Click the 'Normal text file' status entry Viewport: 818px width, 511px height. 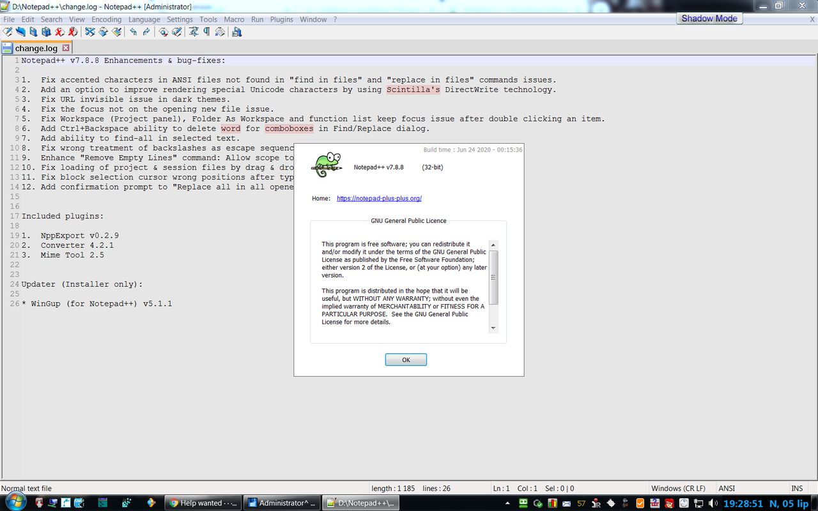coord(27,488)
